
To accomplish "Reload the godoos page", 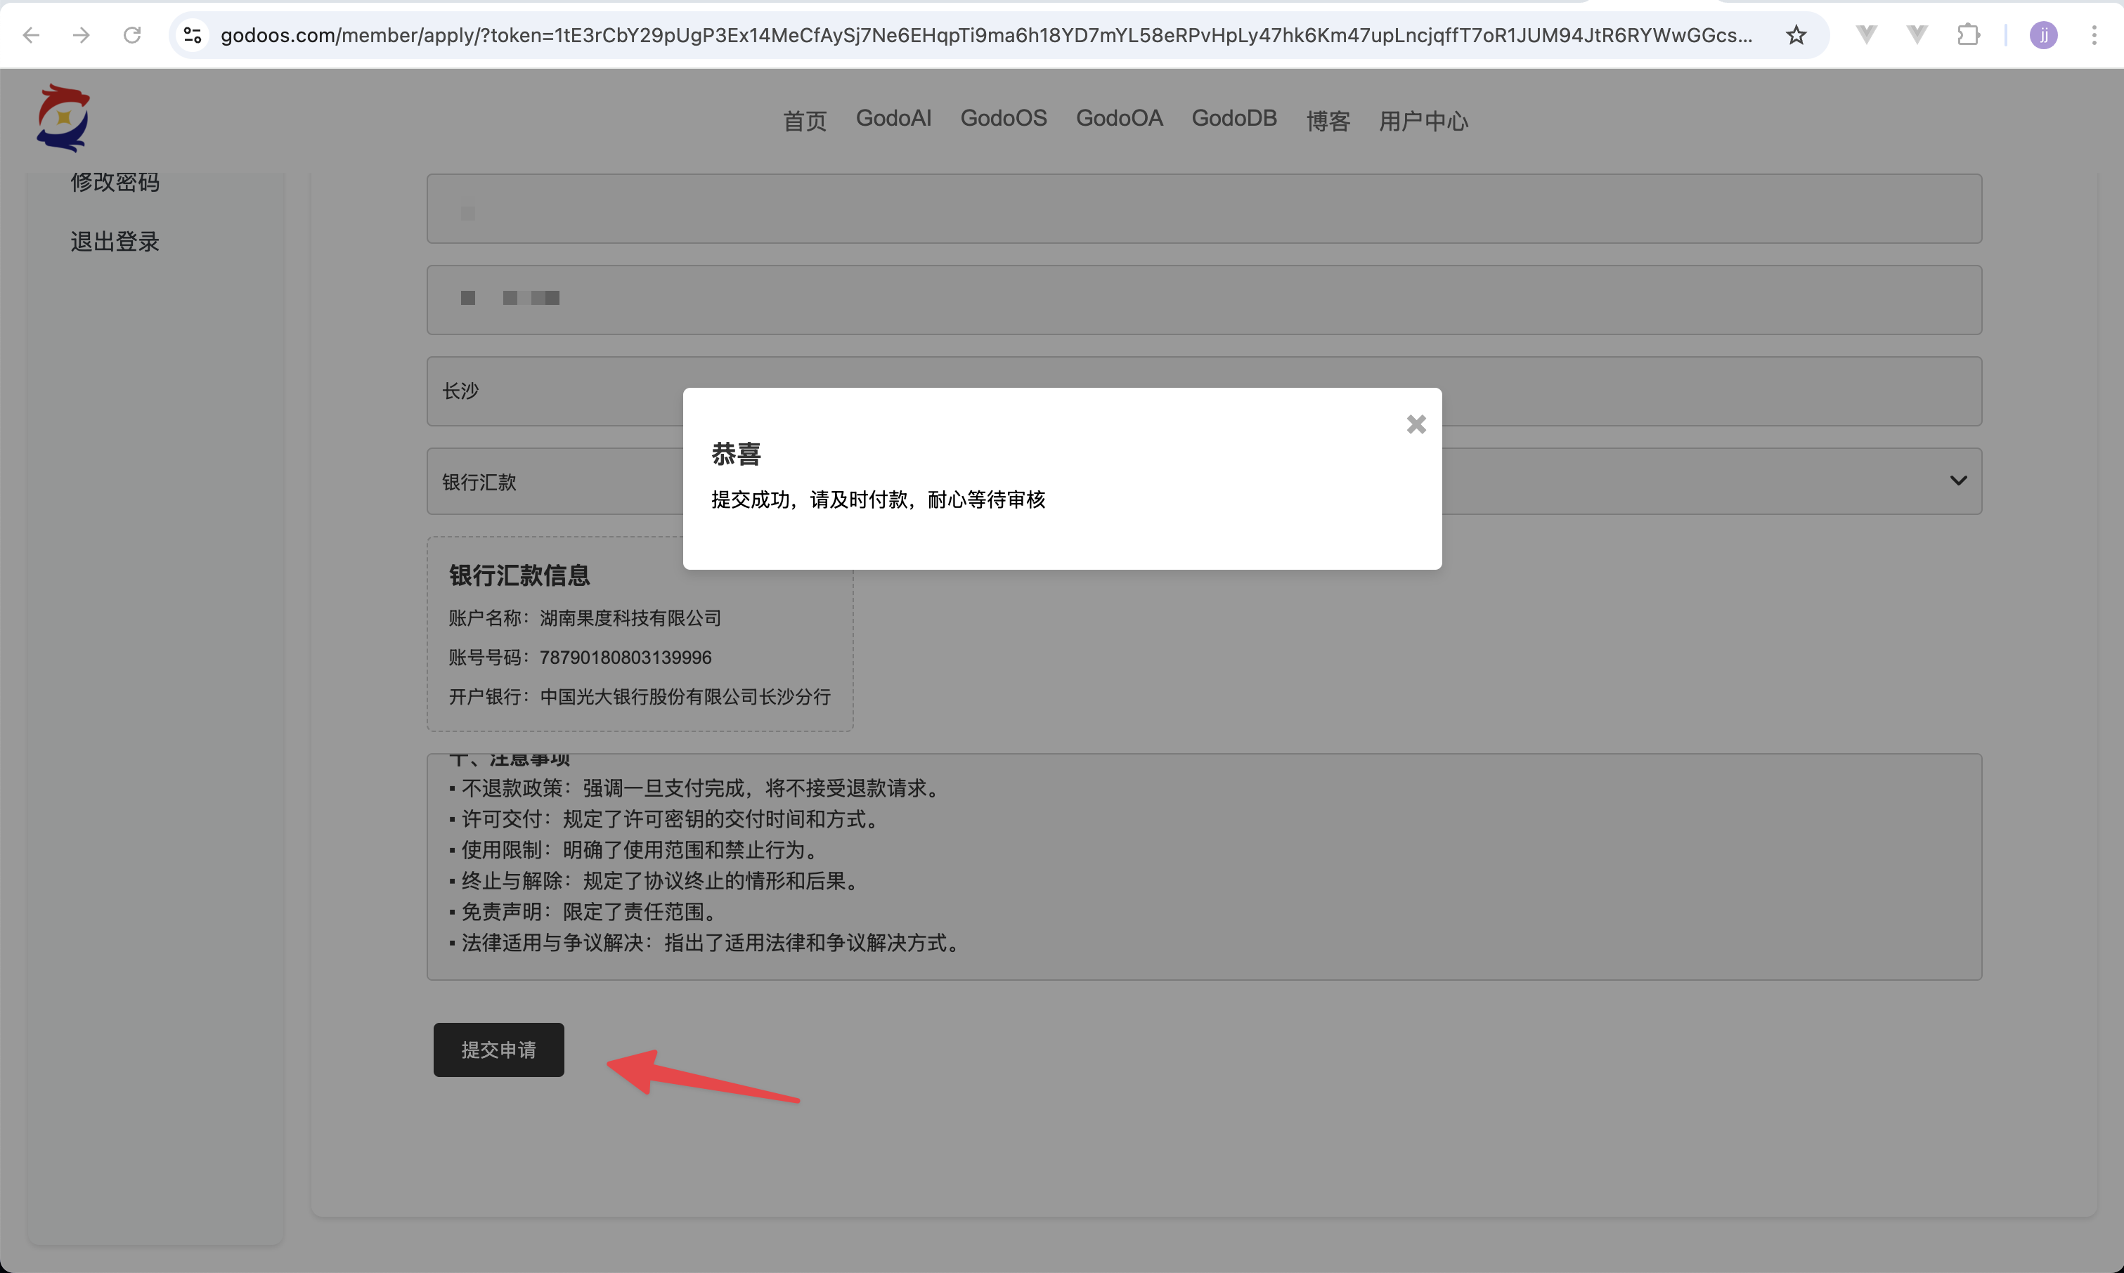I will (x=132, y=35).
